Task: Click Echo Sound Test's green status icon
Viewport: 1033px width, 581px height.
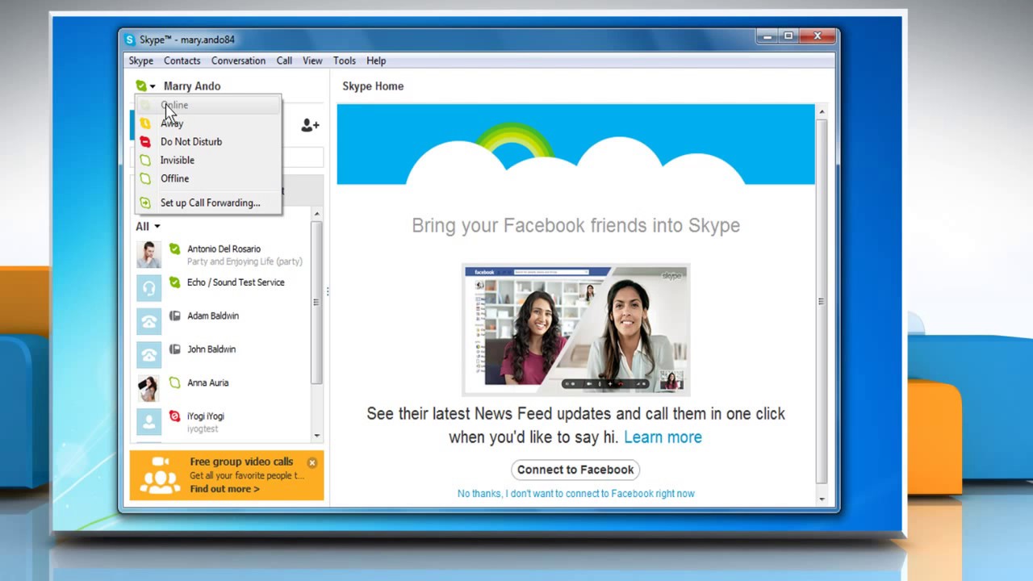Action: point(174,282)
